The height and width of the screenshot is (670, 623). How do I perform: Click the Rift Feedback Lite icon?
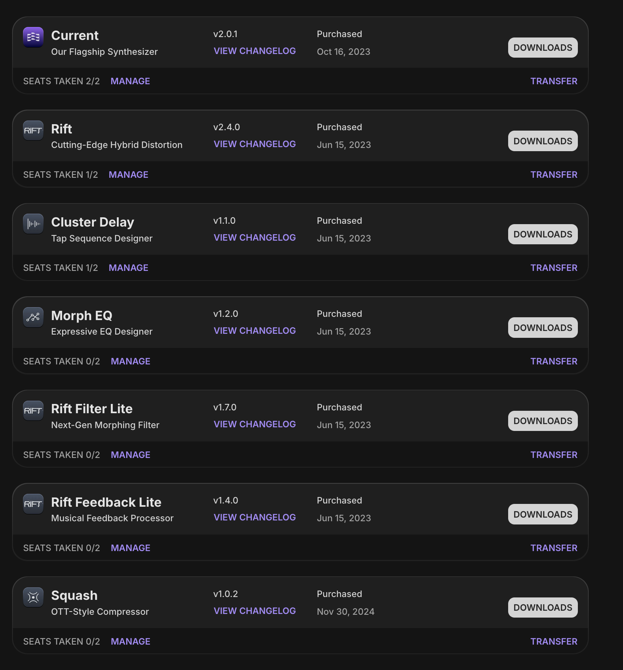pyautogui.click(x=33, y=504)
